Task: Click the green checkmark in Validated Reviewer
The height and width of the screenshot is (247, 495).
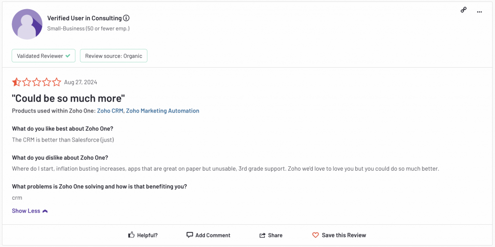Action: pos(68,56)
